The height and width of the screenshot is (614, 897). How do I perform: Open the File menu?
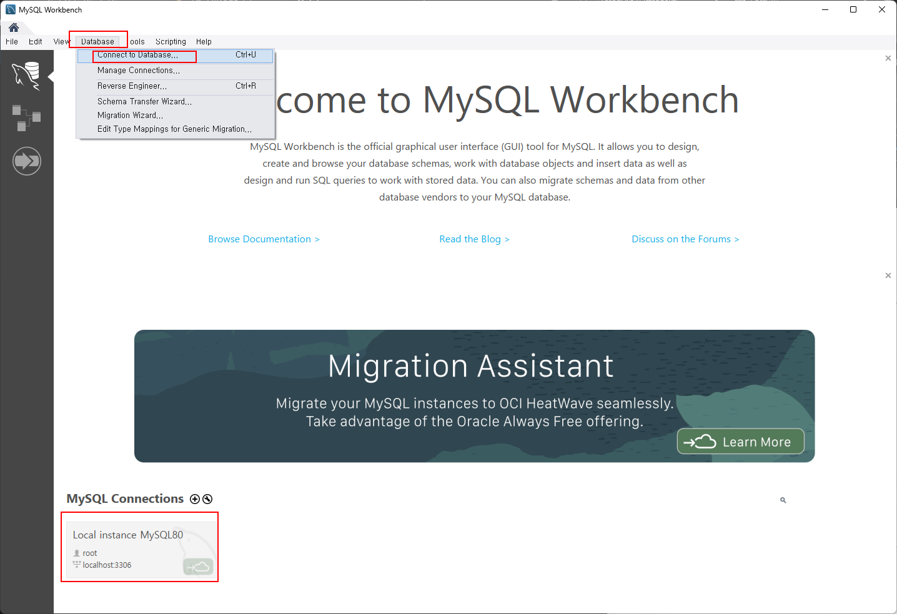pos(12,42)
